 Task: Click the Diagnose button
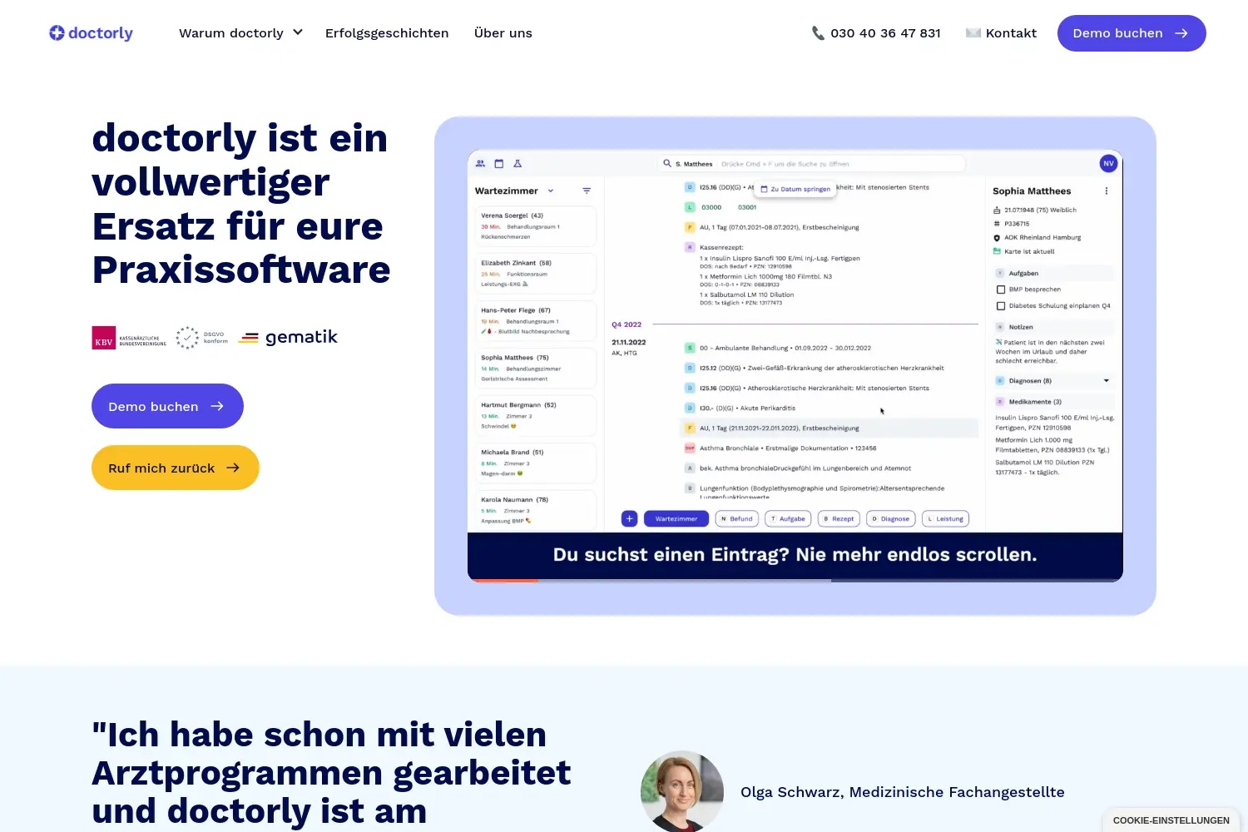(x=891, y=519)
